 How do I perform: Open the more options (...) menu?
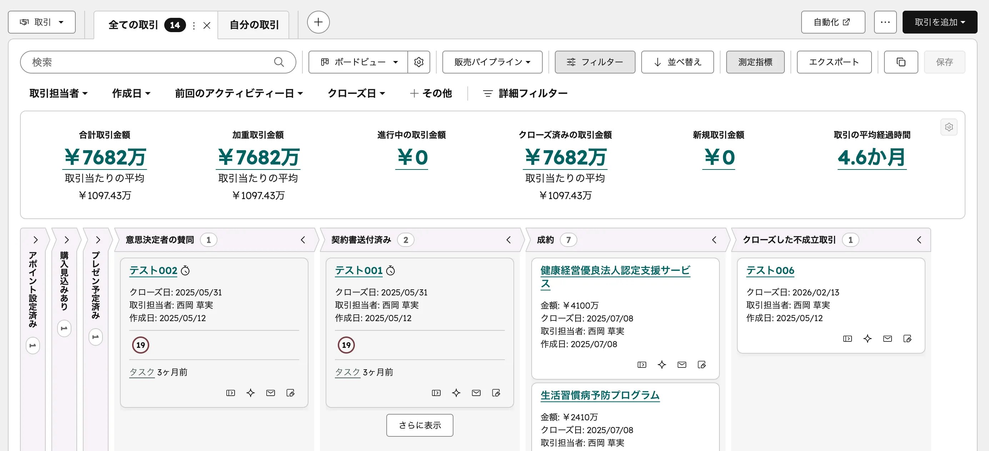coord(885,22)
